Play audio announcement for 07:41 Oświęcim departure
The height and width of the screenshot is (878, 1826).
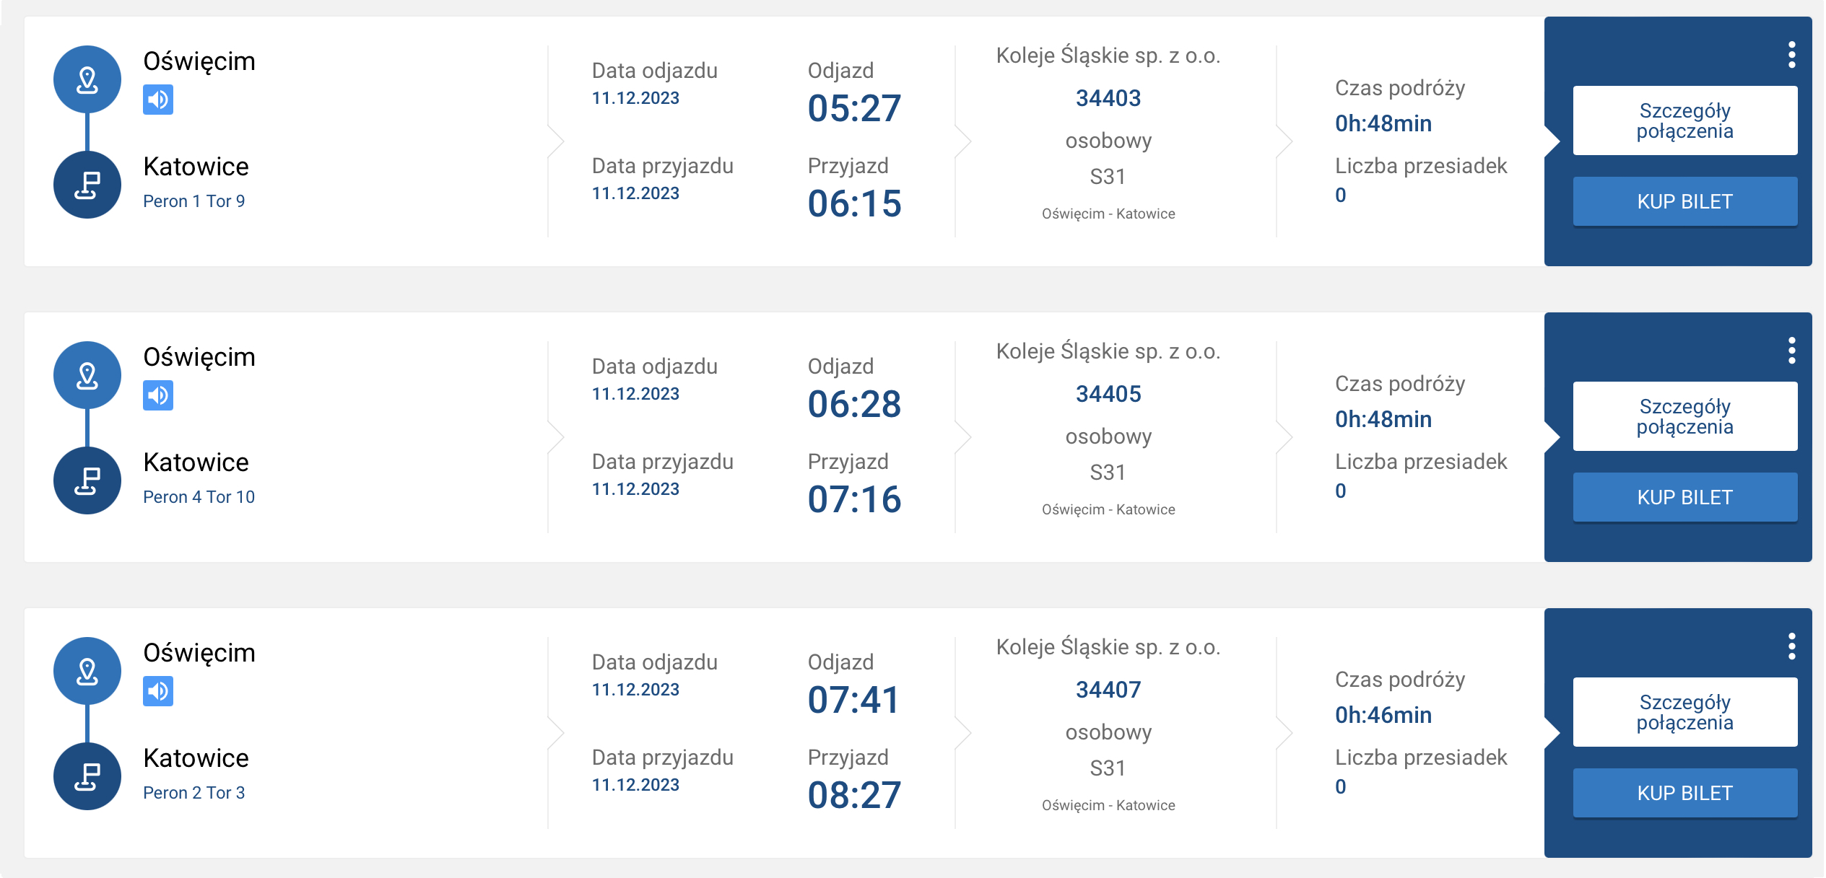click(x=158, y=691)
